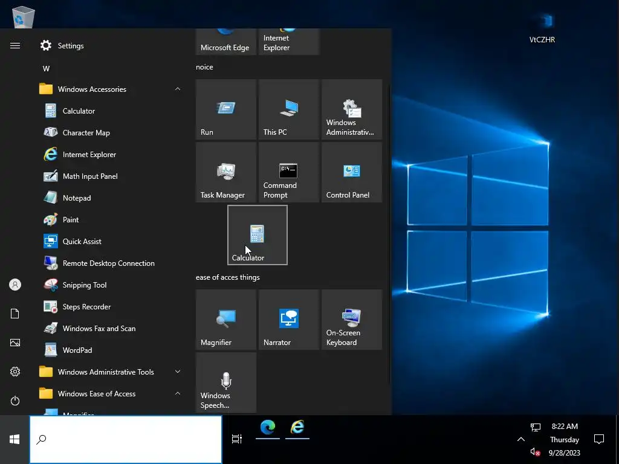Open Task View on the taskbar

237,439
